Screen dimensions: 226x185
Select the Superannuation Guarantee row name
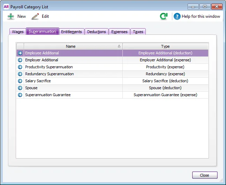48,95
